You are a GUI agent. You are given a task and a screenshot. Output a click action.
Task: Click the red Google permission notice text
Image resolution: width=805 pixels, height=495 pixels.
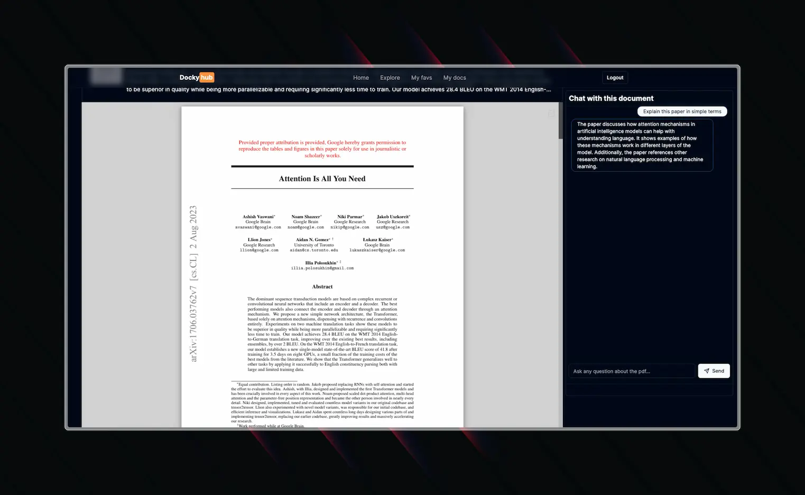(322, 149)
